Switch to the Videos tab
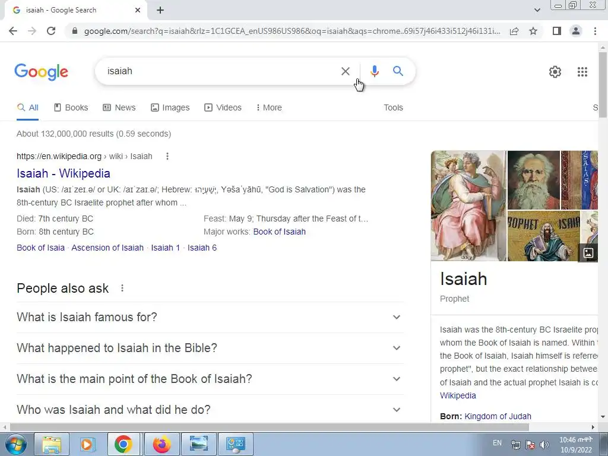The width and height of the screenshot is (608, 456). coord(223,108)
